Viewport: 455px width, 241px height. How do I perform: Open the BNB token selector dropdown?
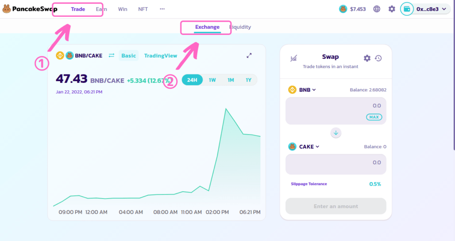302,89
